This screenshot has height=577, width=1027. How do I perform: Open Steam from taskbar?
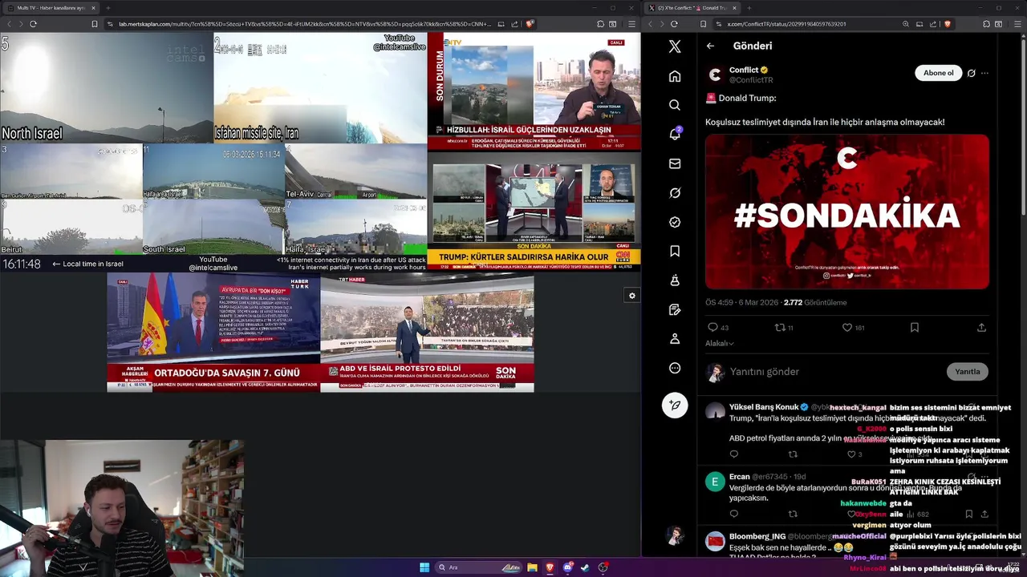[585, 567]
